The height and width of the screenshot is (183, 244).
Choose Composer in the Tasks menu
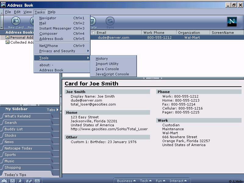point(62,34)
